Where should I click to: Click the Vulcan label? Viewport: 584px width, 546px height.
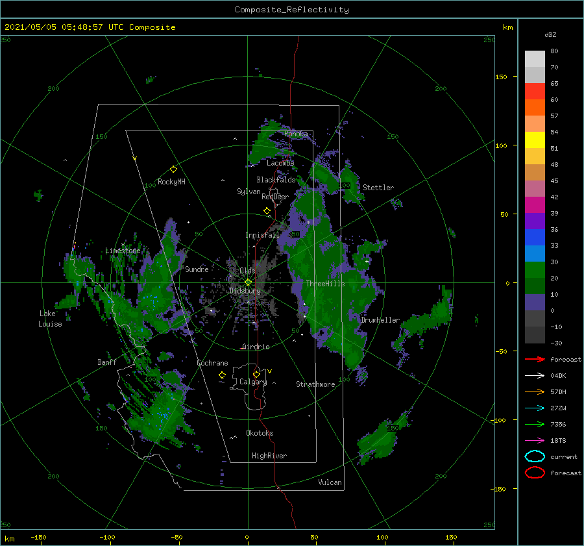[x=330, y=482]
